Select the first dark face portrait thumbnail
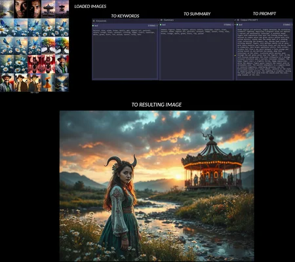 (20, 9)
